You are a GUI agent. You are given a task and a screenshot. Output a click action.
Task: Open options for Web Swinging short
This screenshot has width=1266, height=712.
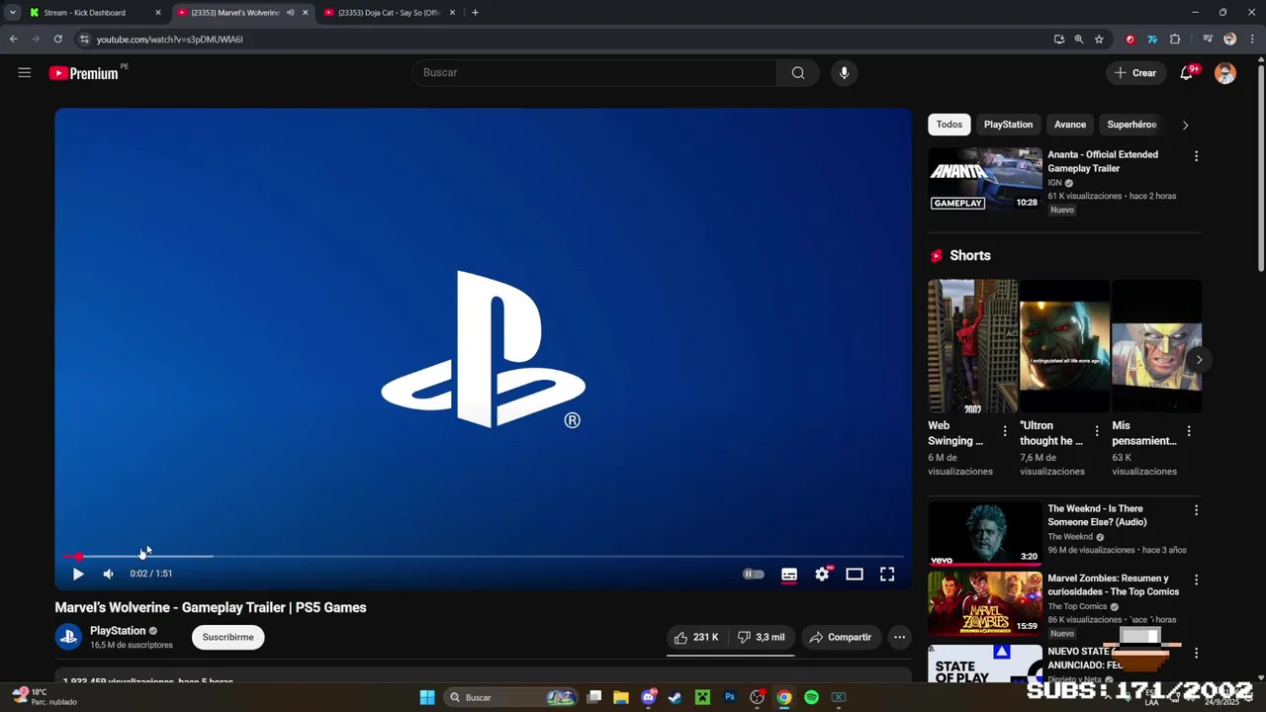click(x=1005, y=431)
